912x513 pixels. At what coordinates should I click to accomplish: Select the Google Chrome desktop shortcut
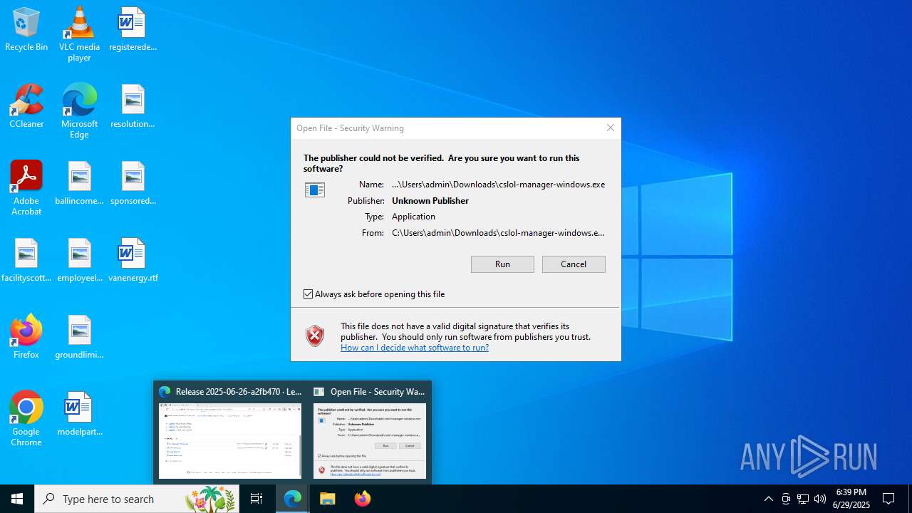pyautogui.click(x=26, y=419)
